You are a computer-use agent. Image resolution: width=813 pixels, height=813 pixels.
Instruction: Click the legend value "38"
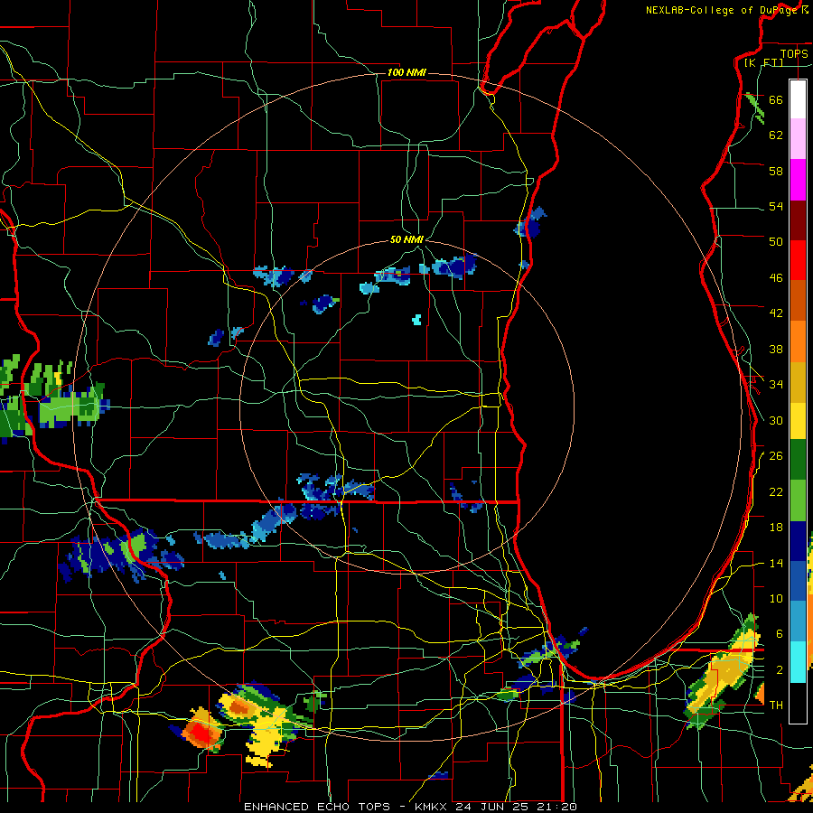(776, 350)
